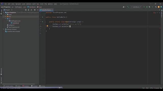This screenshot has width=163, height=91.
Task: Select Java Programes.iml file
Action: coord(13,27)
